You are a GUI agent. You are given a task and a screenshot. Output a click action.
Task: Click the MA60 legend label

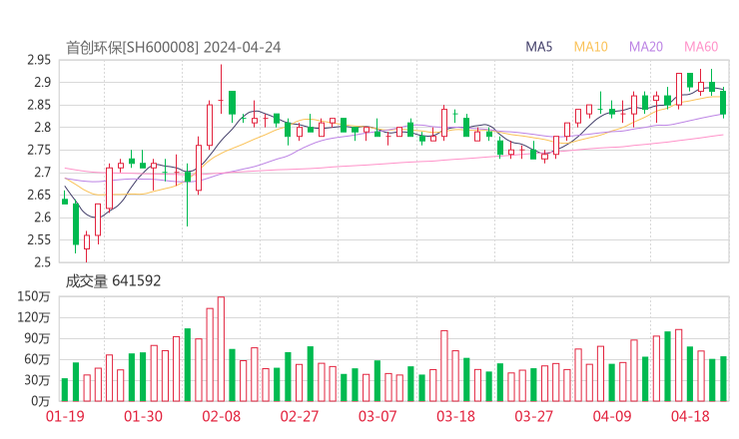[701, 47]
